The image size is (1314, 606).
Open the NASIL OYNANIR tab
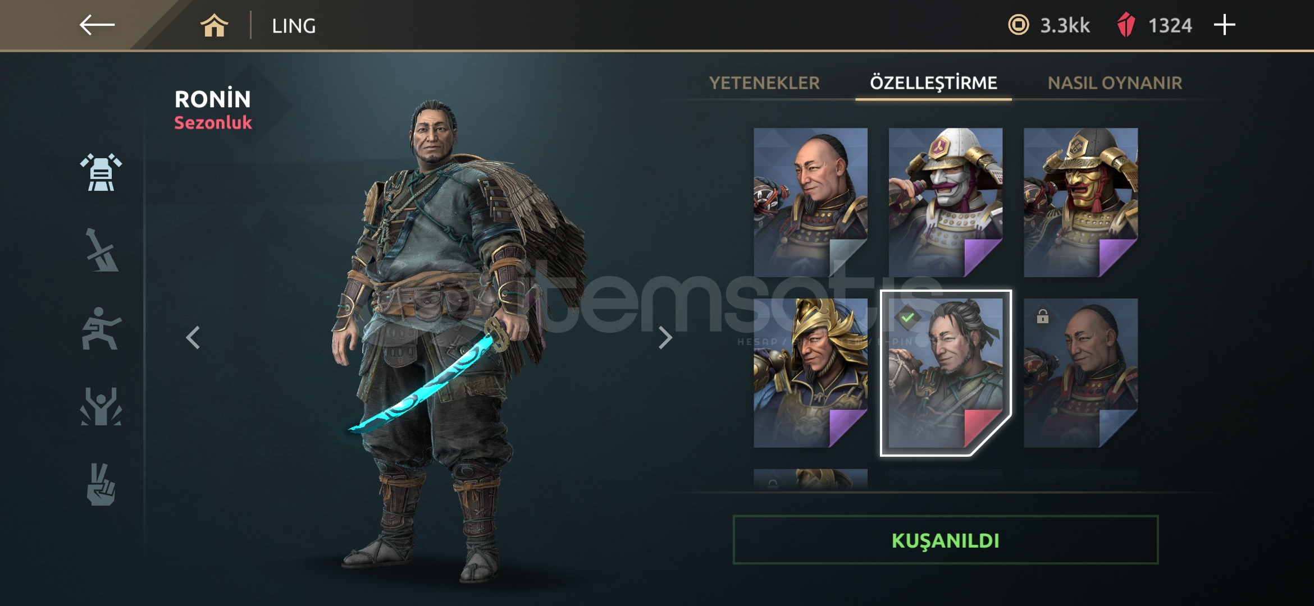[1115, 83]
